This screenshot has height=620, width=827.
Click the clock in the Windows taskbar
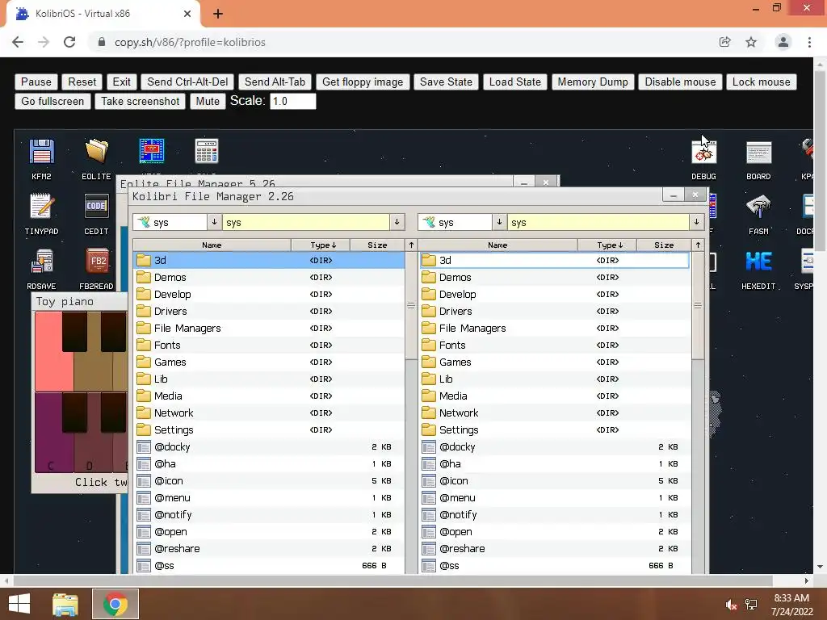click(x=792, y=605)
